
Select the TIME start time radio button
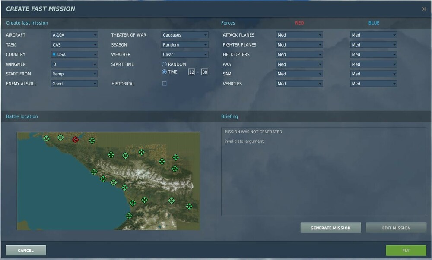tap(164, 72)
